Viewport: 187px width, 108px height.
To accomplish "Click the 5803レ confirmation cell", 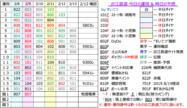I will point(88,25).
